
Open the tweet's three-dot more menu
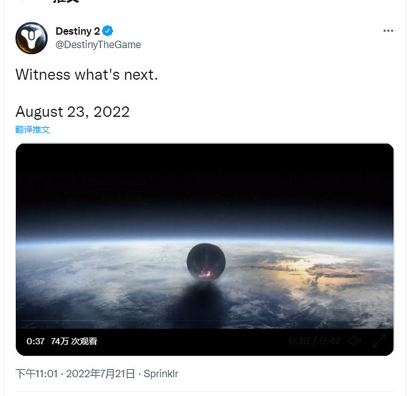click(x=388, y=31)
